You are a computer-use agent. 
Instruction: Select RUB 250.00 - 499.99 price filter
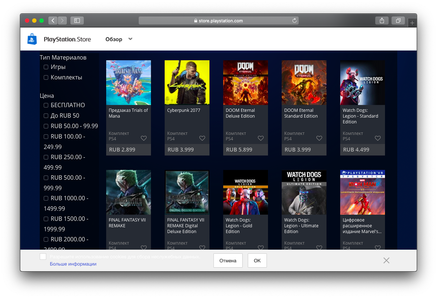coord(46,157)
